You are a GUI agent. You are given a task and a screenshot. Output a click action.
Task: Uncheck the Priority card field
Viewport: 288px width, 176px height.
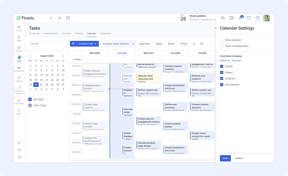click(222, 66)
